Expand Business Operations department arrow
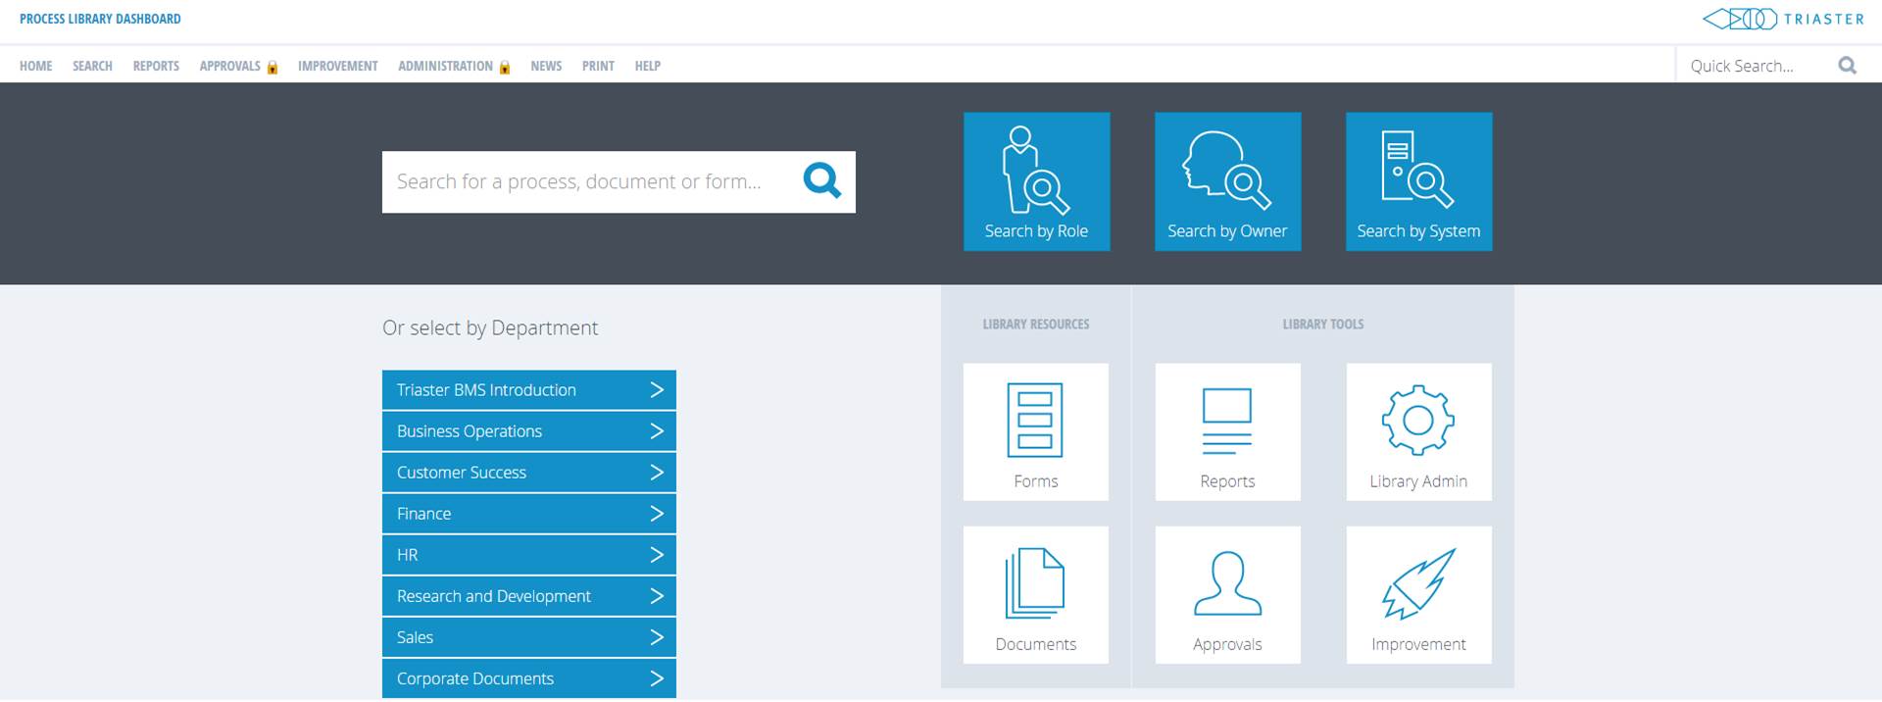This screenshot has width=1882, height=702. click(x=657, y=431)
